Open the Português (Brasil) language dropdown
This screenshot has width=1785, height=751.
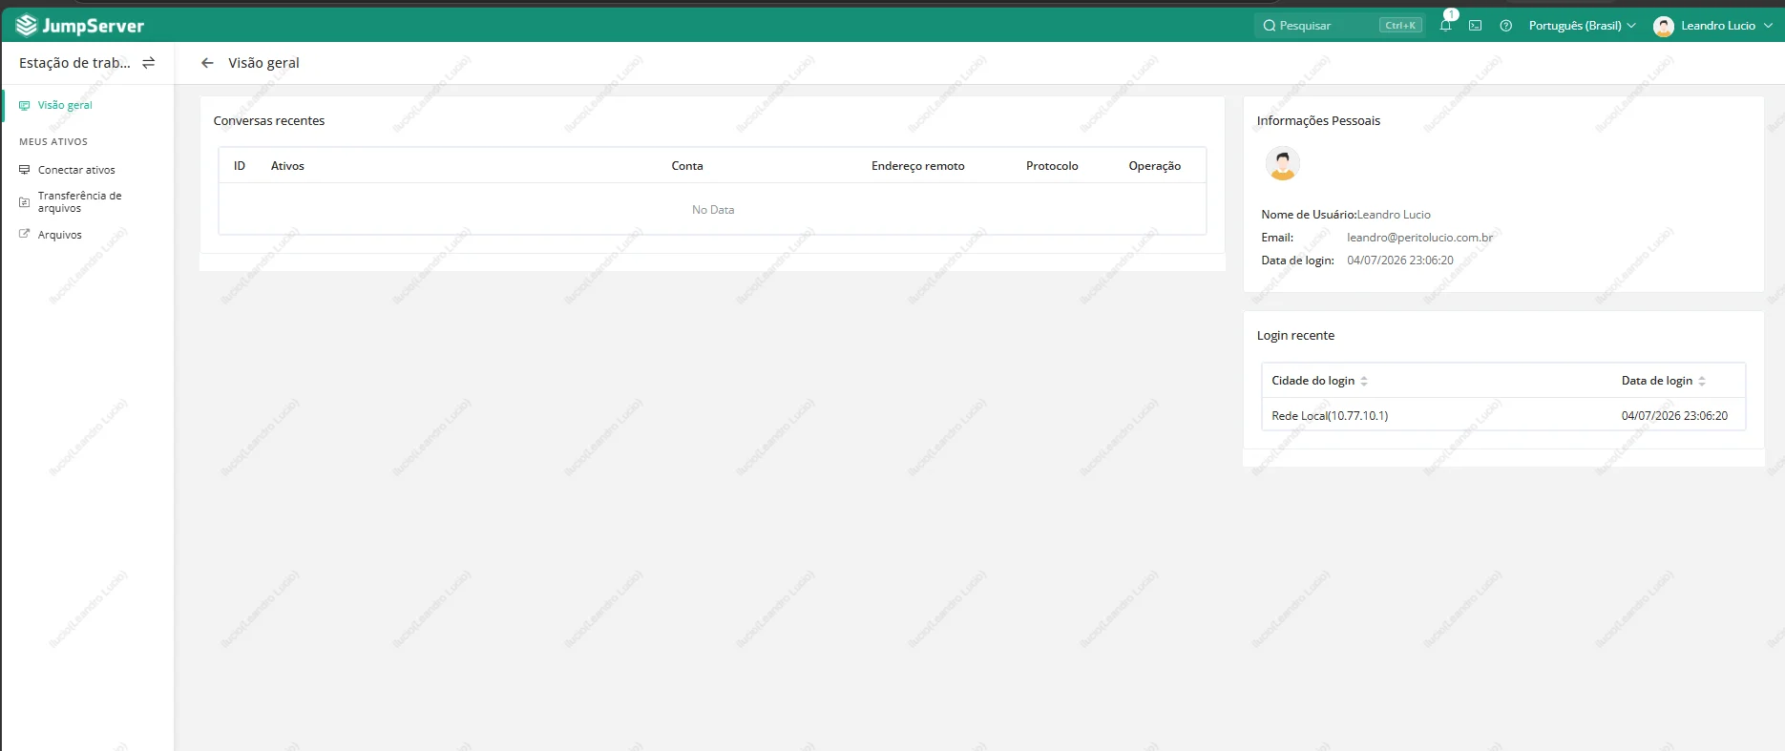[1582, 26]
